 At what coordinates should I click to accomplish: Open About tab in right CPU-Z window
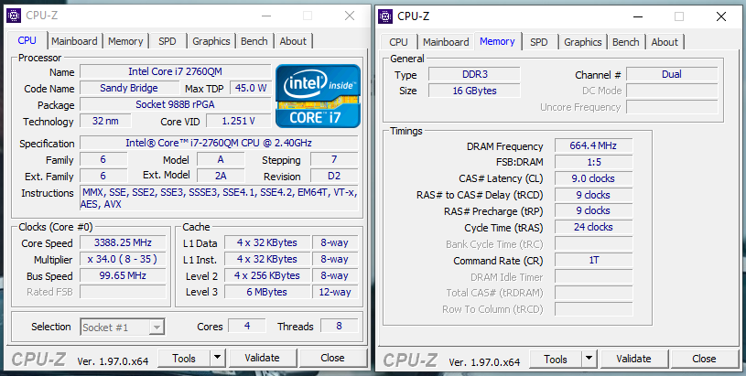click(665, 42)
